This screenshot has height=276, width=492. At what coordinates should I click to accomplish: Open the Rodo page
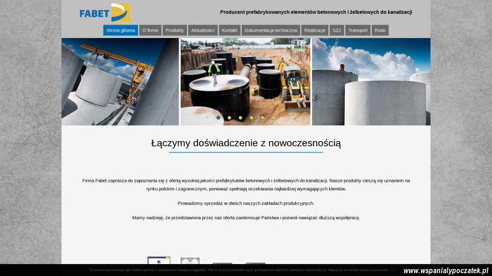click(x=380, y=30)
